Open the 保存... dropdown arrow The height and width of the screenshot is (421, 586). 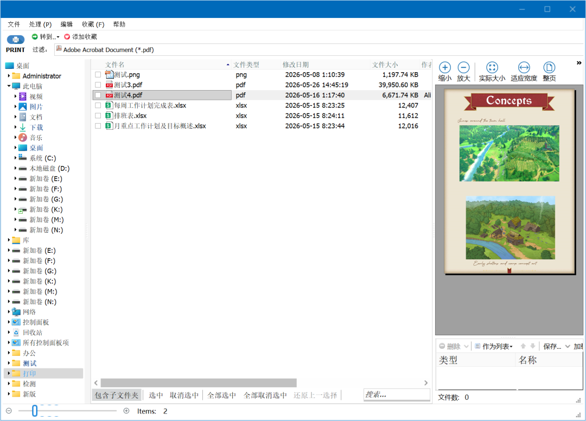pyautogui.click(x=568, y=346)
